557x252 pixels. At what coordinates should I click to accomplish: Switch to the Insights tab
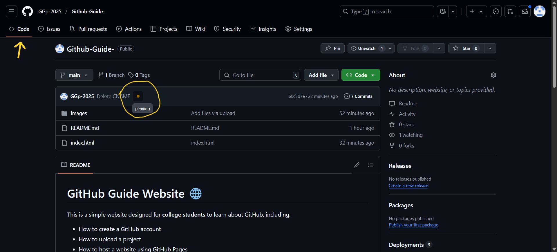tap(263, 29)
